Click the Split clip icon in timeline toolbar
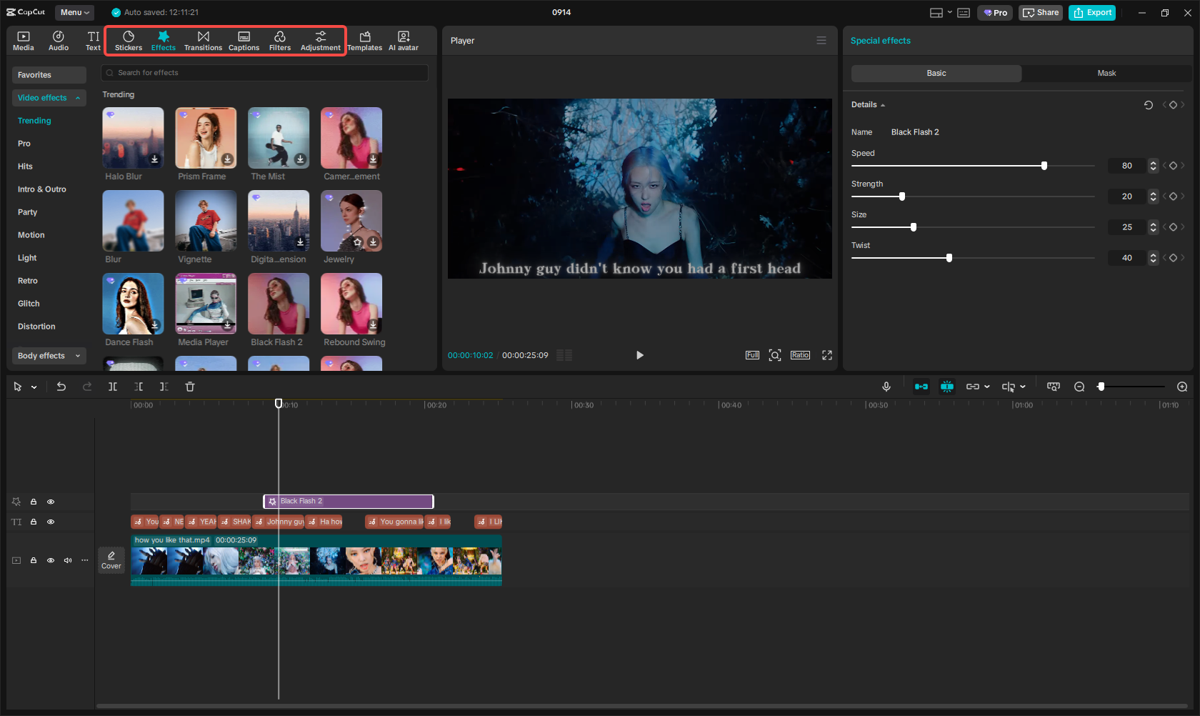 coord(113,387)
